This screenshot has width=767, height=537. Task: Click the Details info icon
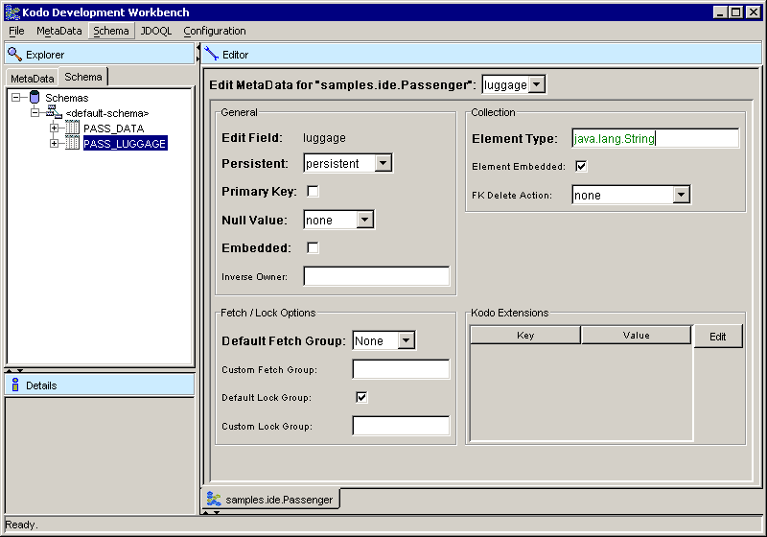point(15,385)
